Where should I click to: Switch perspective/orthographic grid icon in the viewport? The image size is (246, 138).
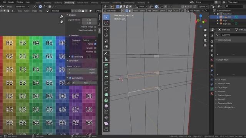[x=205, y=45]
